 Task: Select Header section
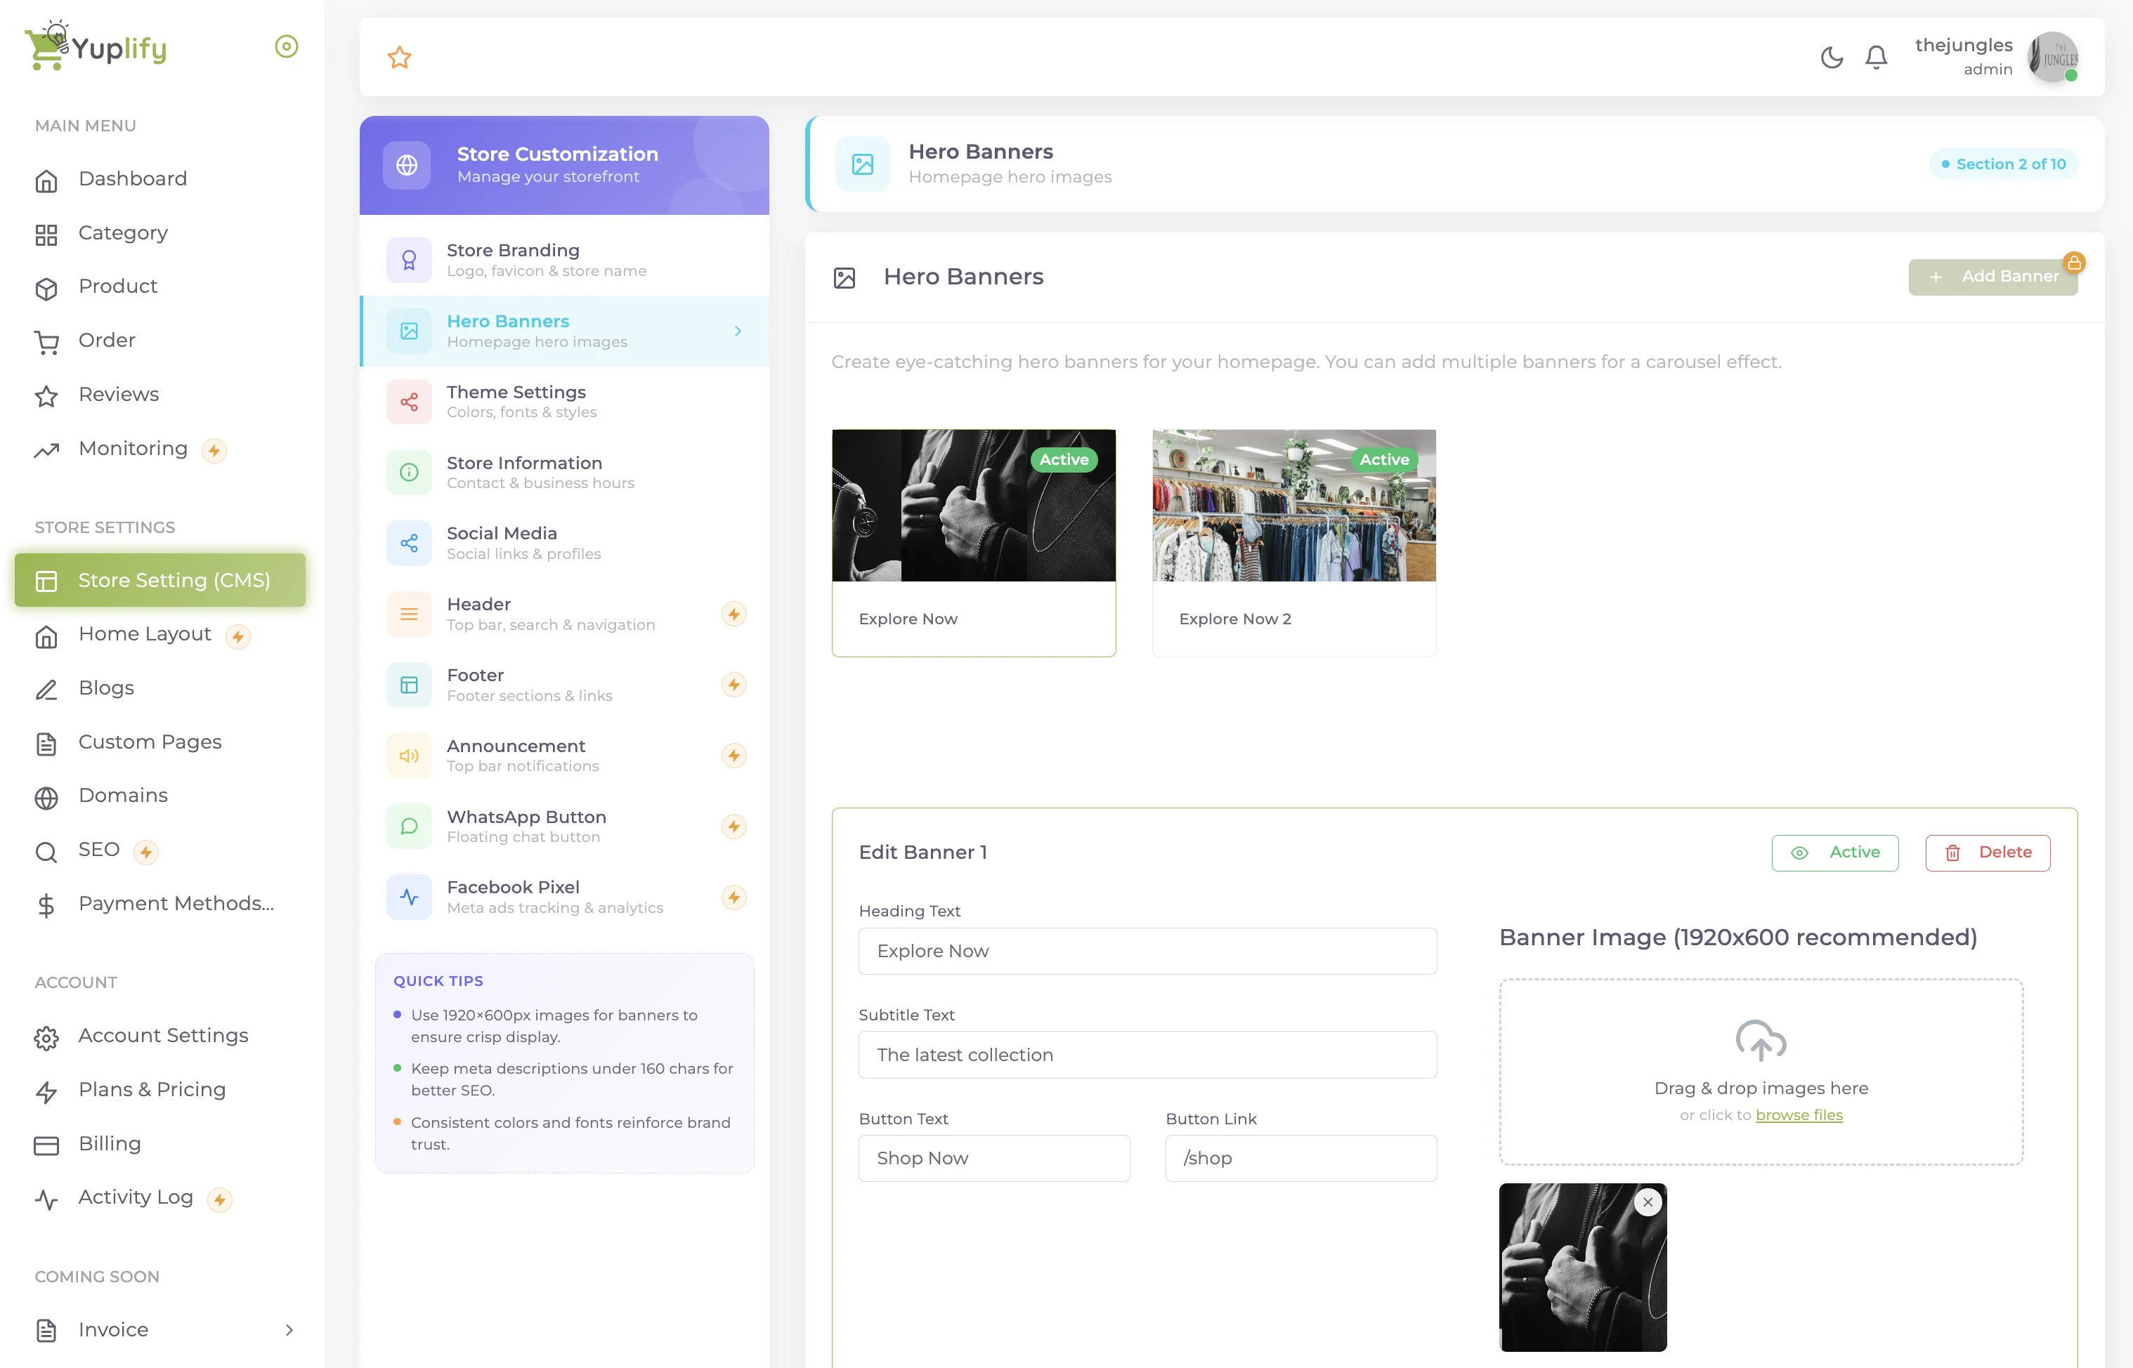point(564,614)
